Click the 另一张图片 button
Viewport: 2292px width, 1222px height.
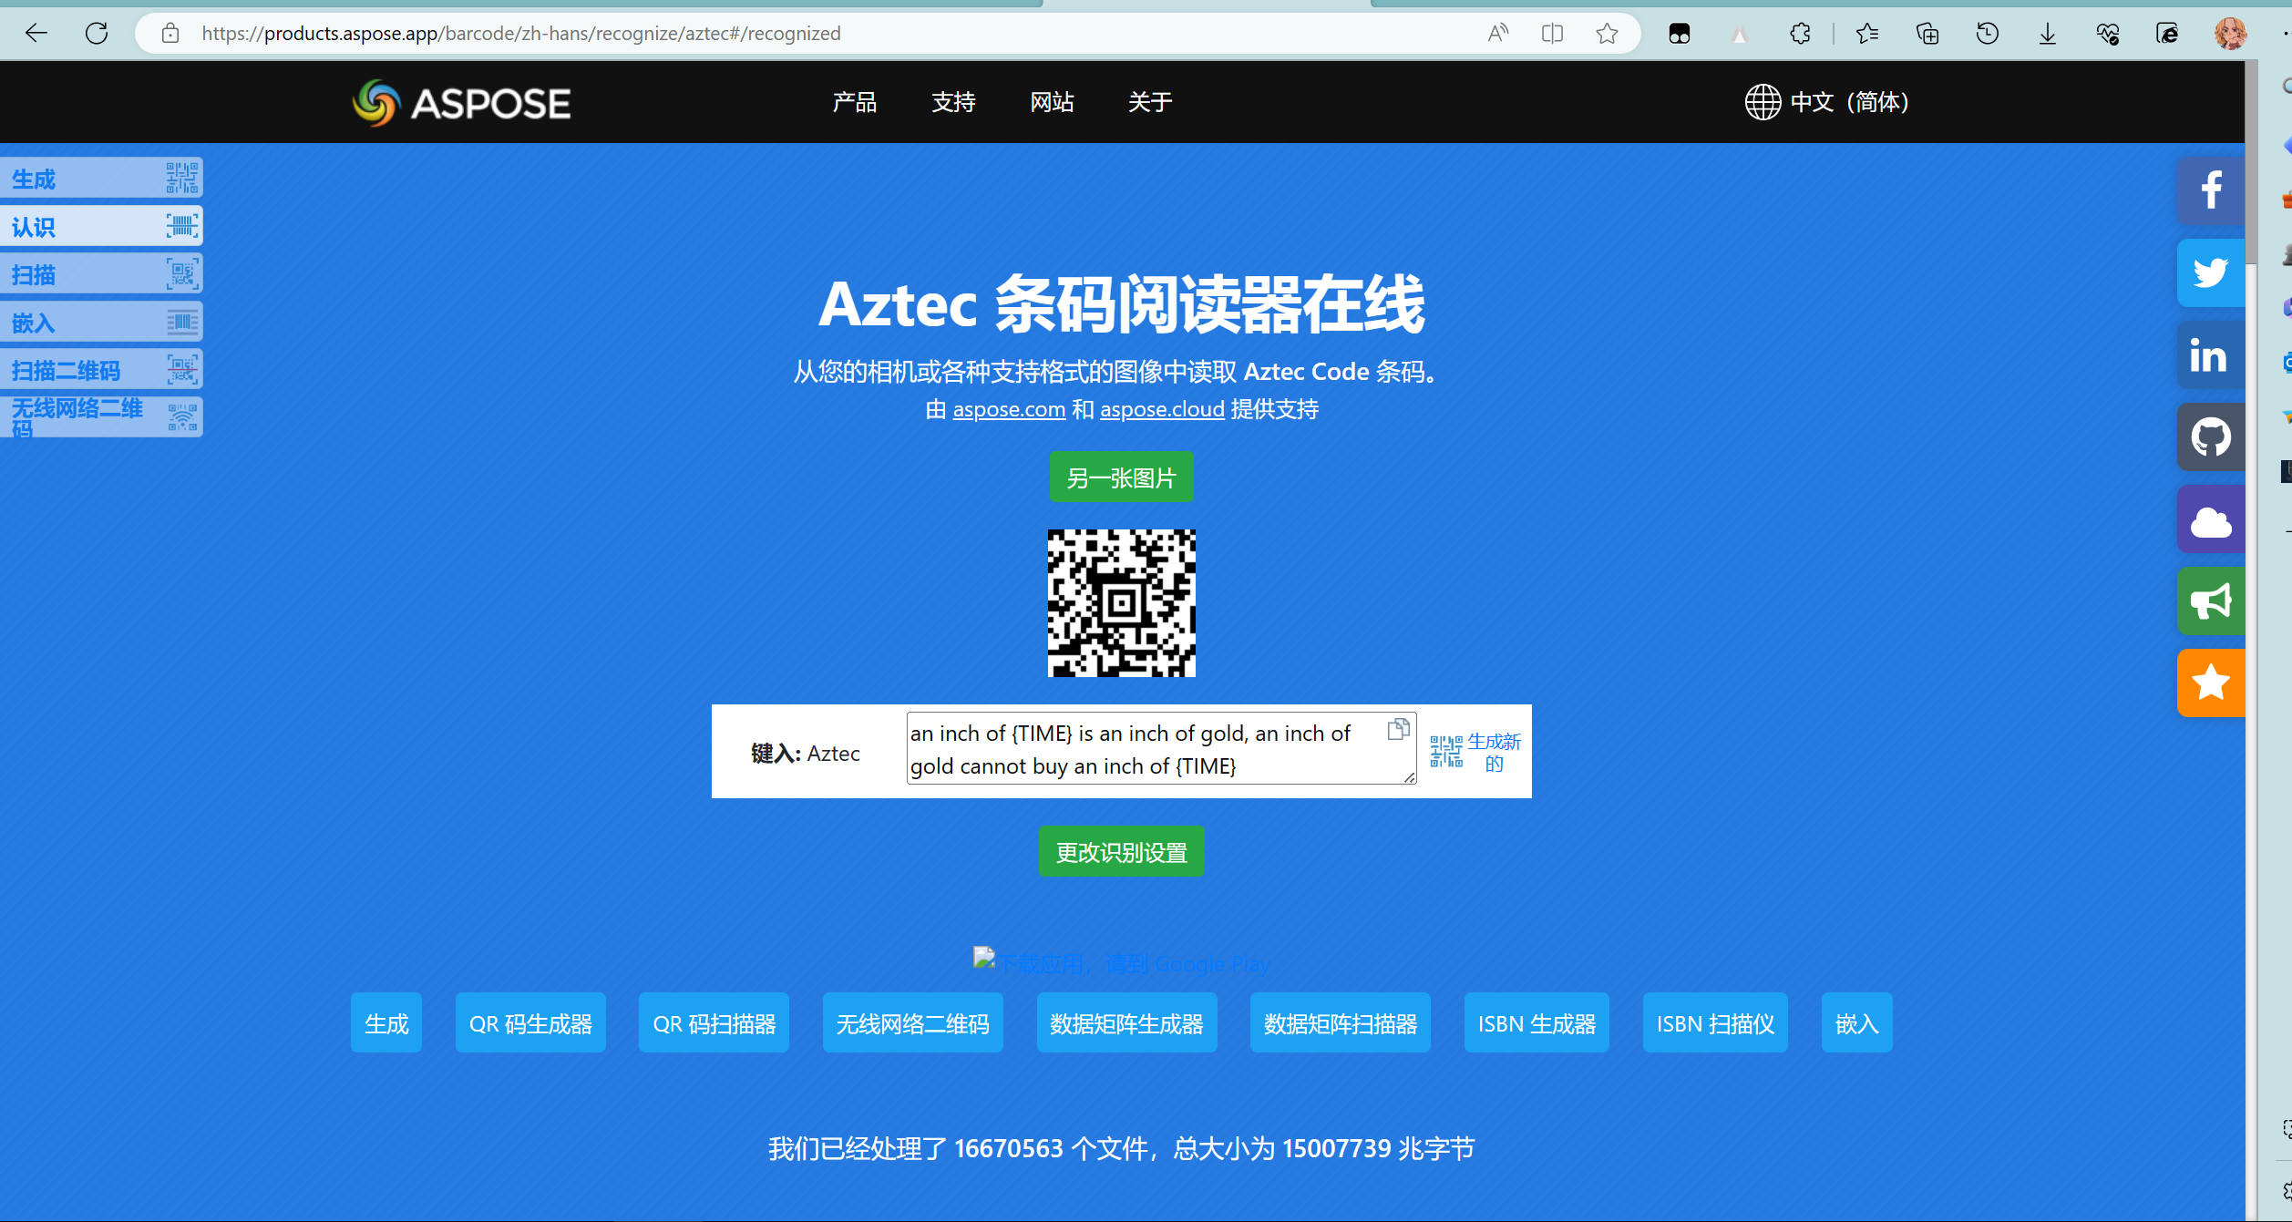tap(1121, 478)
